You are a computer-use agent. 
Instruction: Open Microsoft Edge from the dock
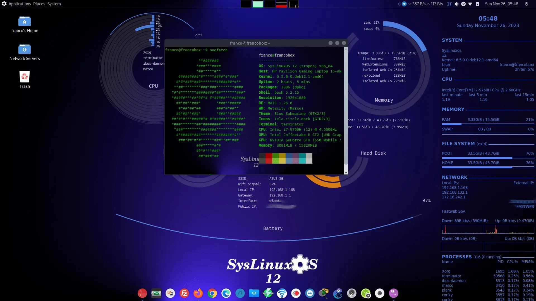pos(226,293)
